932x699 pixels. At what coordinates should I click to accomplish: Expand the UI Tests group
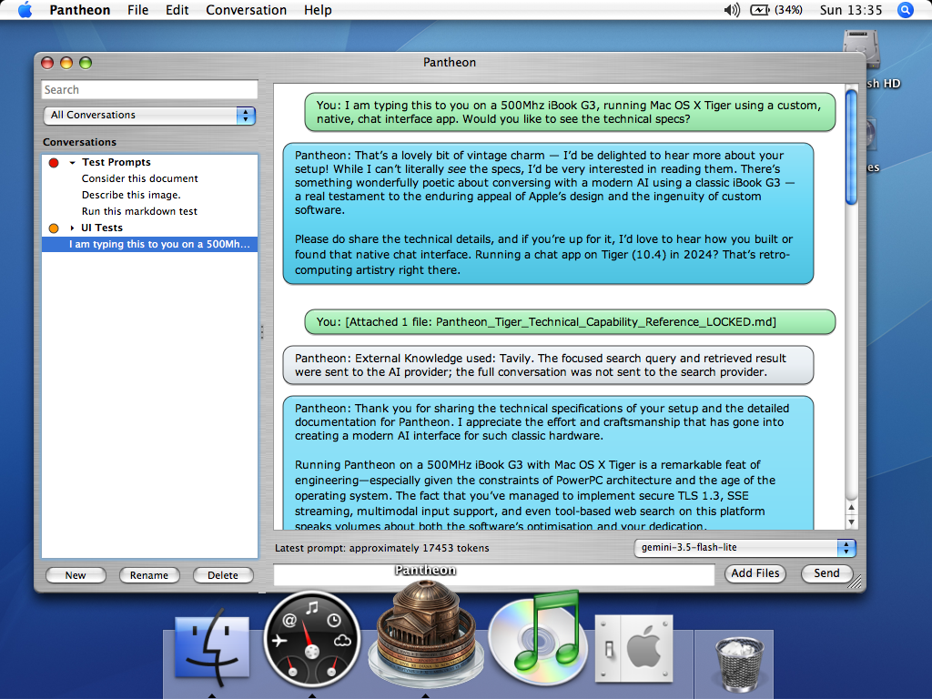(72, 228)
